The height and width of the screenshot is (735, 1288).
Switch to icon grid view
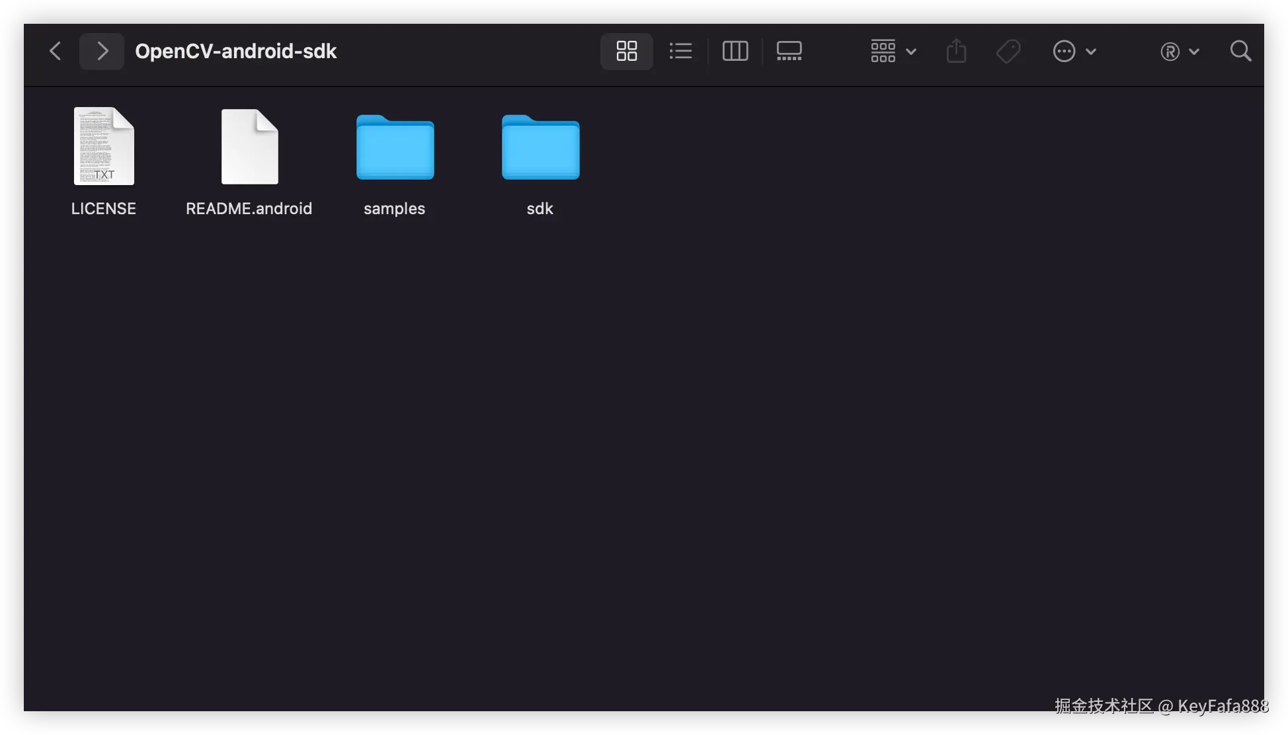(626, 51)
